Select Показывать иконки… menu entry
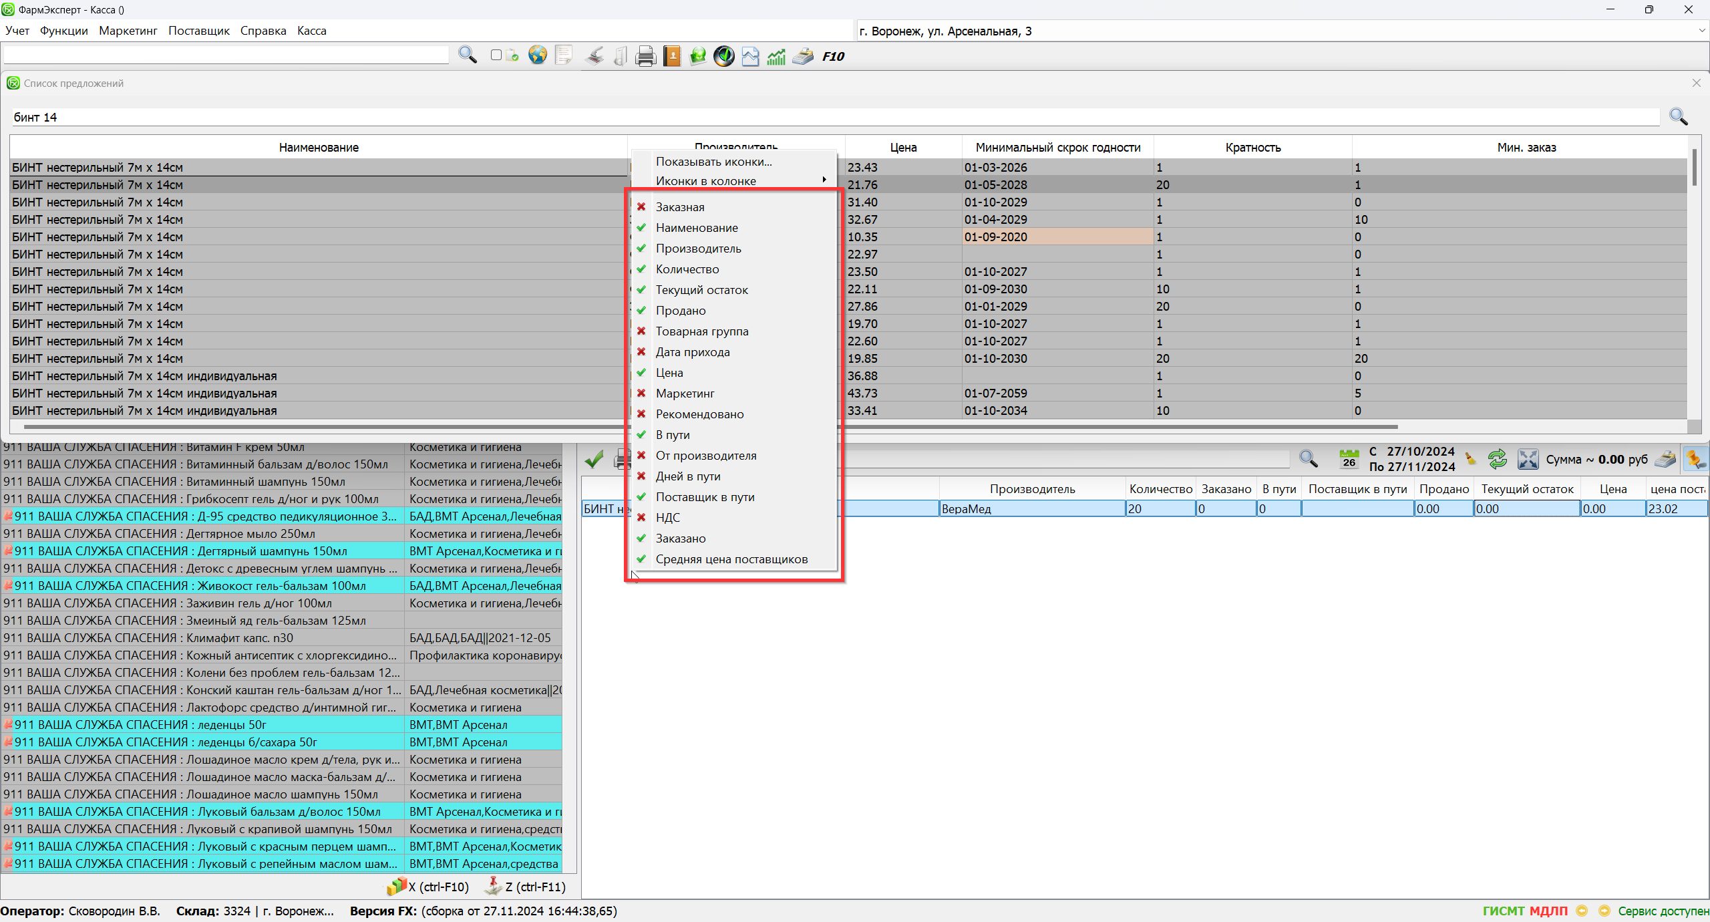 pos(713,162)
